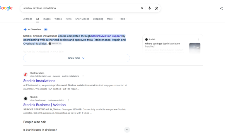Screen dimensions: 225x133
Task: Clear the search query with the X icon
Action: [x=142, y=8]
